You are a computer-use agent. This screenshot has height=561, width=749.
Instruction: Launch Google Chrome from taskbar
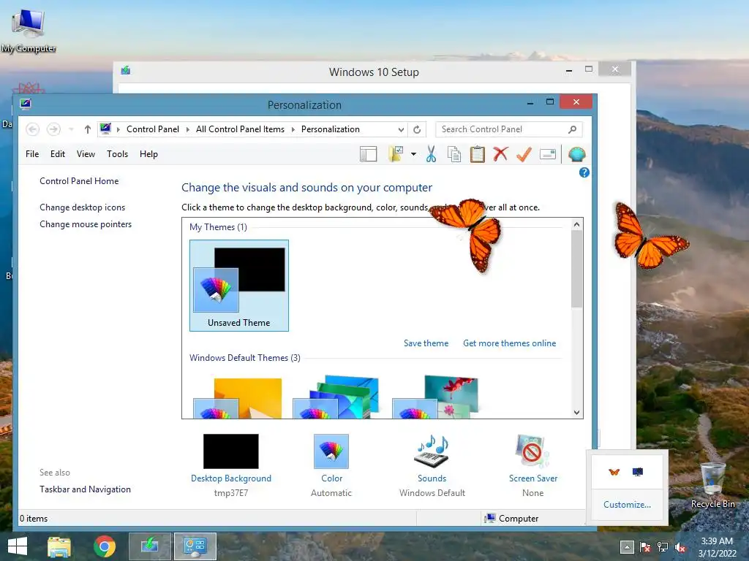click(x=105, y=546)
